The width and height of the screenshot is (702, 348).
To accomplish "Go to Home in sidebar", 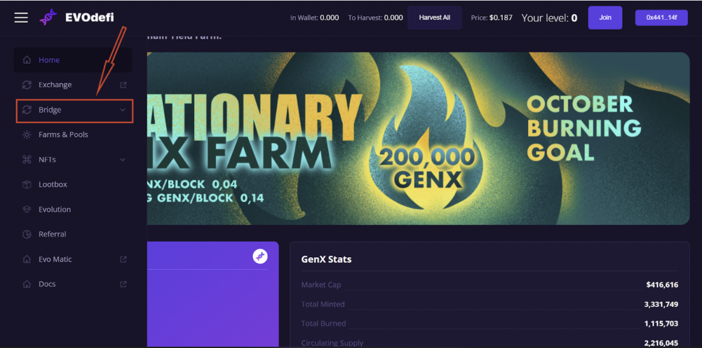I will tap(73, 60).
